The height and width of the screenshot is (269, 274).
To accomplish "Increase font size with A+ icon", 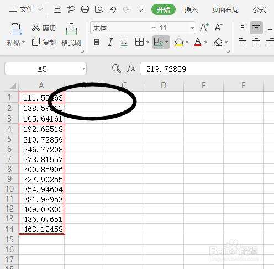I will coord(204,28).
